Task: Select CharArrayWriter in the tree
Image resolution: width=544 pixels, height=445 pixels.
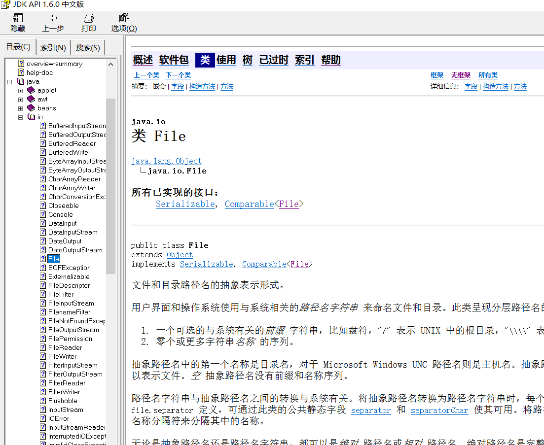Action: point(72,188)
